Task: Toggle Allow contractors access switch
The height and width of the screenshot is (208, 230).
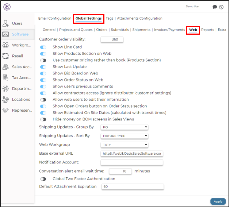Action: click(43, 93)
